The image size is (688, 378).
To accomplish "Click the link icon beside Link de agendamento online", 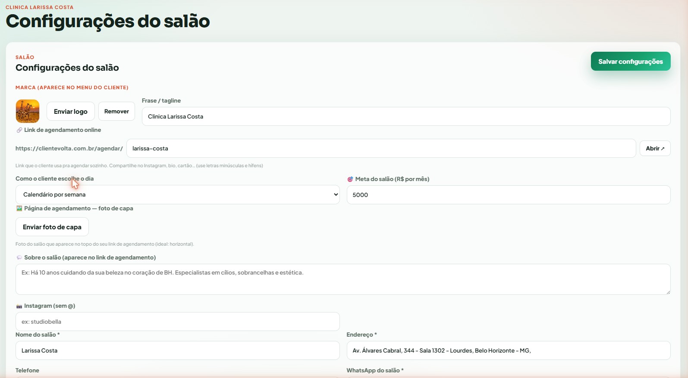I will (19, 130).
